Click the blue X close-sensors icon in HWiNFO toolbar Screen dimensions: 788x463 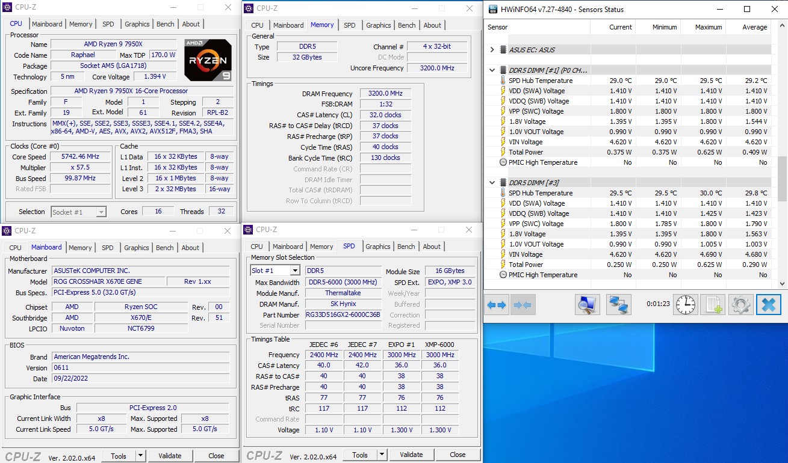(768, 305)
